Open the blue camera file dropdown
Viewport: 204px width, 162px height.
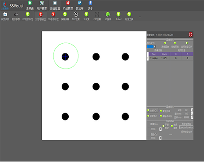click(151, 47)
